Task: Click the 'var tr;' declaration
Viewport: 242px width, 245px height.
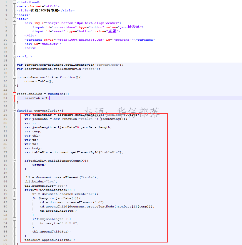Action: coord(31,140)
